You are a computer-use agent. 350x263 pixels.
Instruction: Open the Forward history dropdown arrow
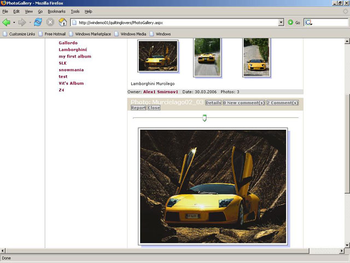[30, 22]
